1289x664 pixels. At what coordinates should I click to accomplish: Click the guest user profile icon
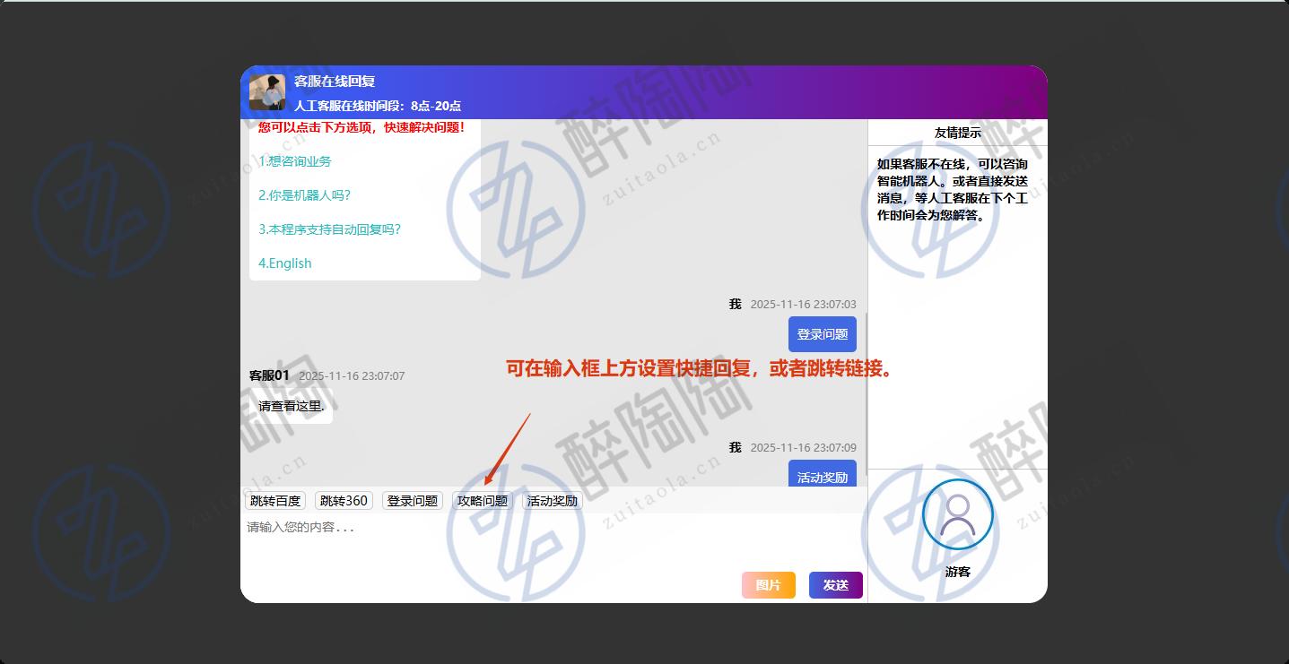(957, 514)
